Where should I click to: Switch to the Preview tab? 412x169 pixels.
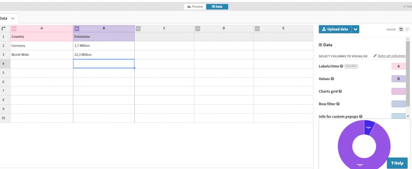click(x=195, y=7)
